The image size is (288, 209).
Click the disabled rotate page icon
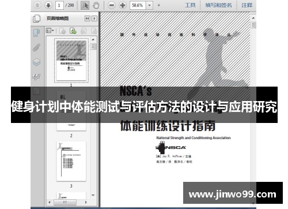84,31
